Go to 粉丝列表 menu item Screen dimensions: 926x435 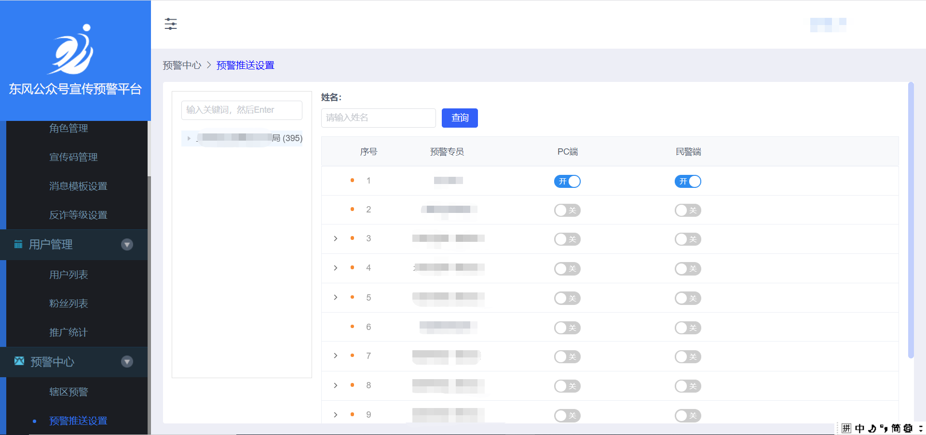click(68, 303)
